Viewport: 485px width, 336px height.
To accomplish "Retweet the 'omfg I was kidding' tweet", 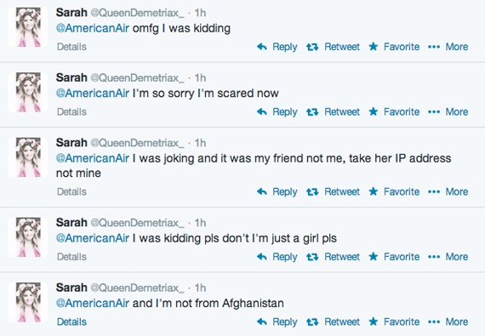I will point(333,47).
